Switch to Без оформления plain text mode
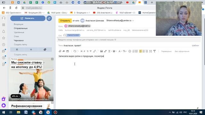Image resolution: width=205 pixels, height=115 pixels. coord(182,51)
